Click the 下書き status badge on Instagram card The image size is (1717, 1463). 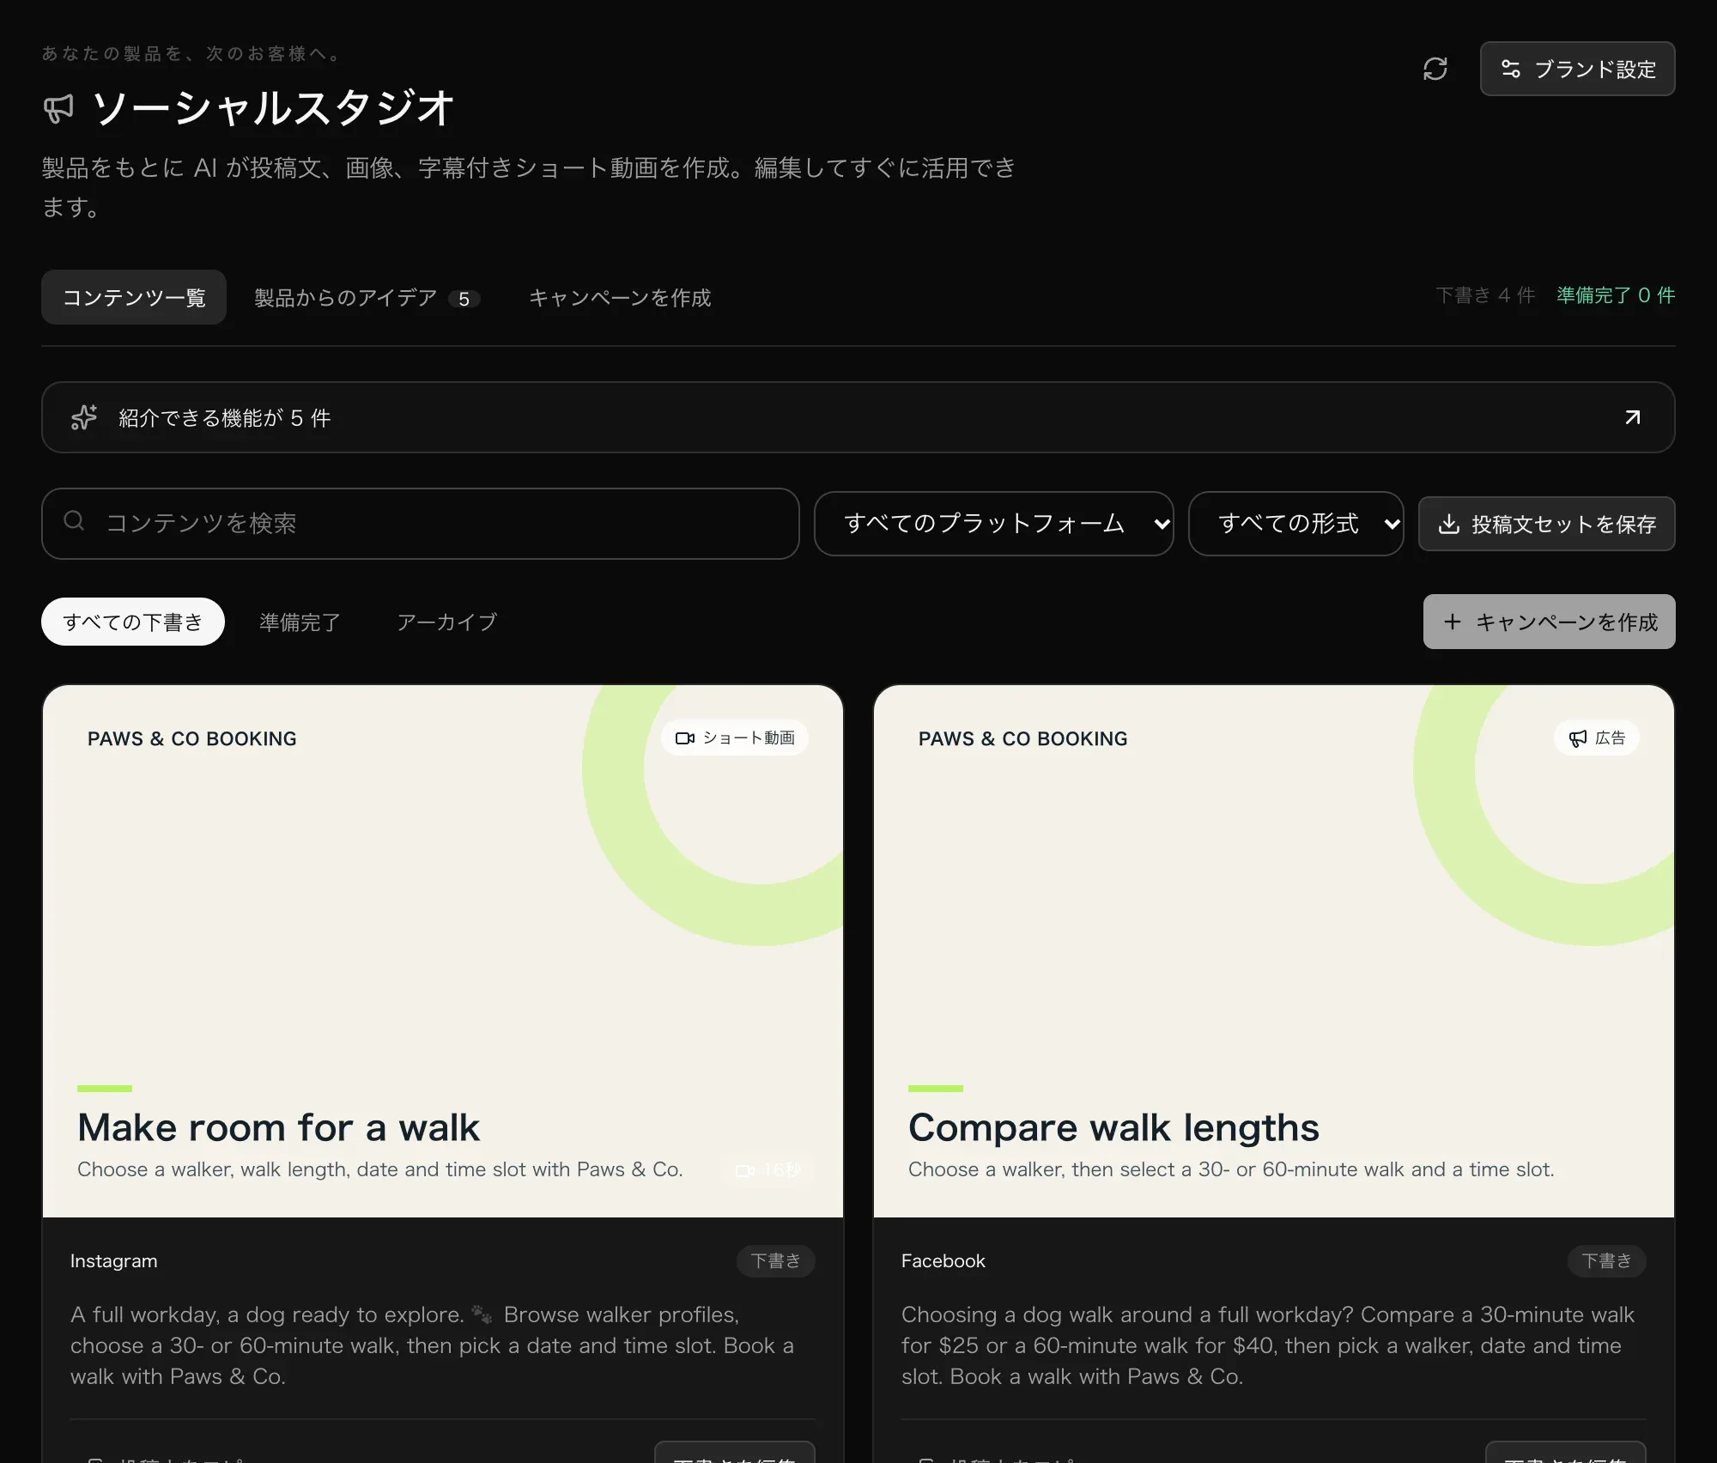(775, 1260)
